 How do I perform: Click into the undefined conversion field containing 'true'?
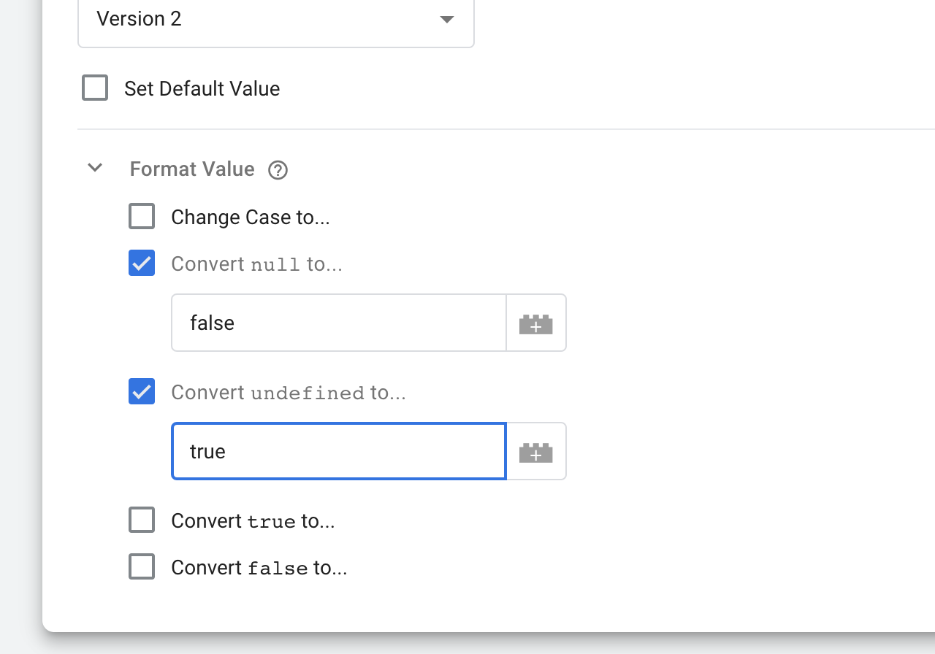[338, 452]
